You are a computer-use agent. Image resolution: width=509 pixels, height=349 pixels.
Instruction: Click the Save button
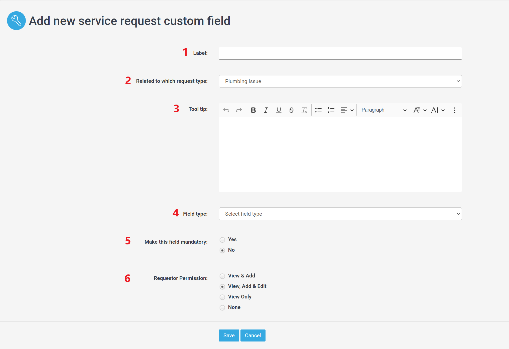[x=229, y=335]
